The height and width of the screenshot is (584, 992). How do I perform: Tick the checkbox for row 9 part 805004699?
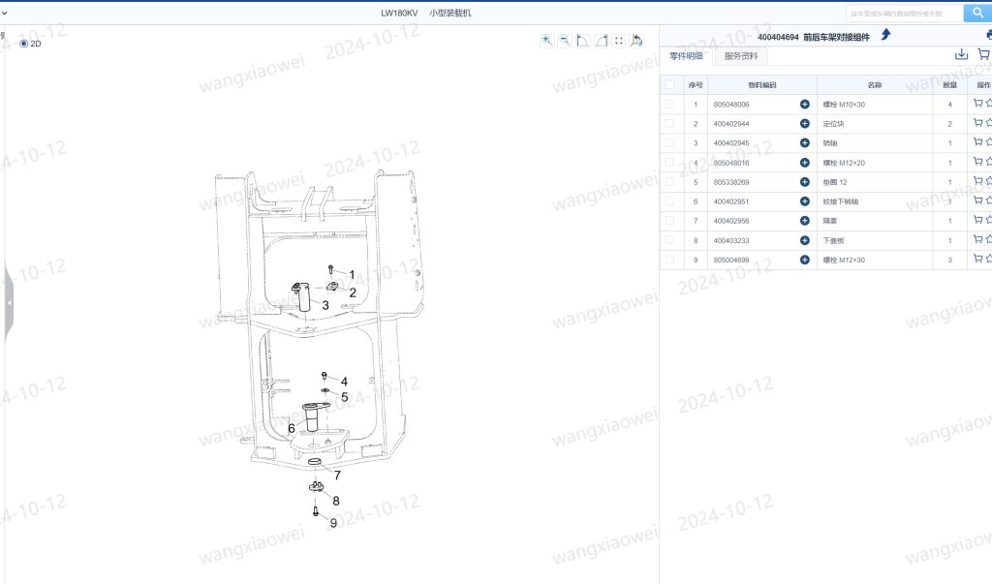point(670,260)
